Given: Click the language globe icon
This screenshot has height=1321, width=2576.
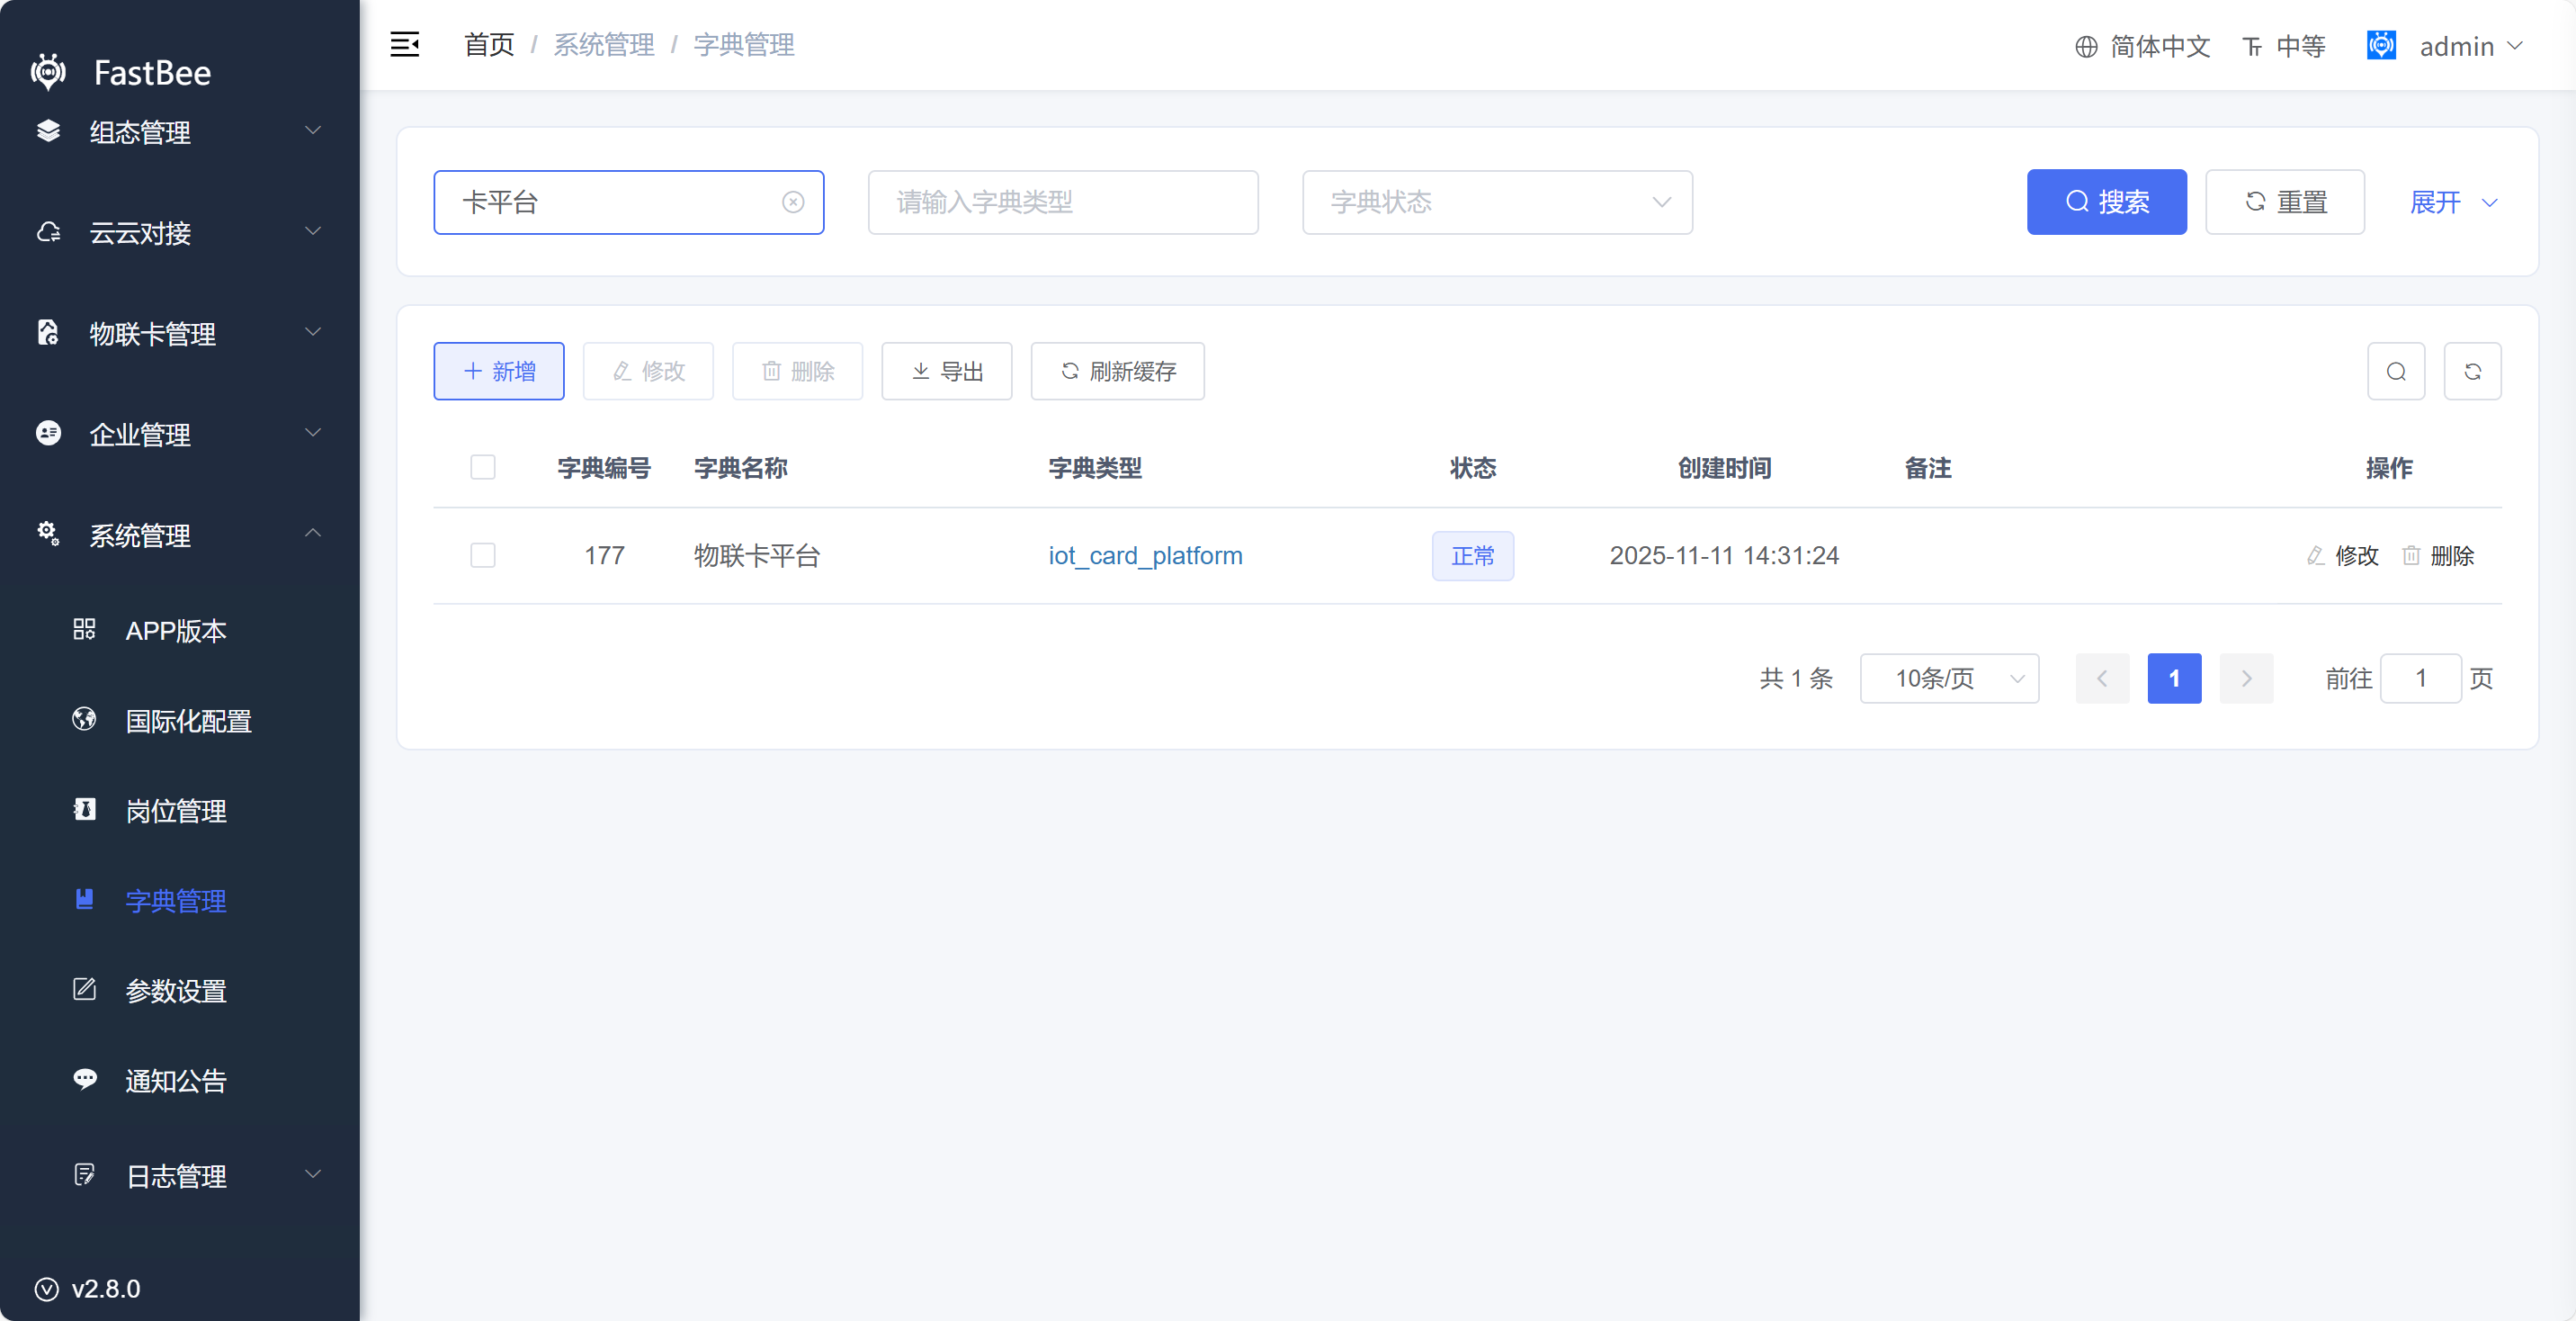Looking at the screenshot, I should (2086, 46).
